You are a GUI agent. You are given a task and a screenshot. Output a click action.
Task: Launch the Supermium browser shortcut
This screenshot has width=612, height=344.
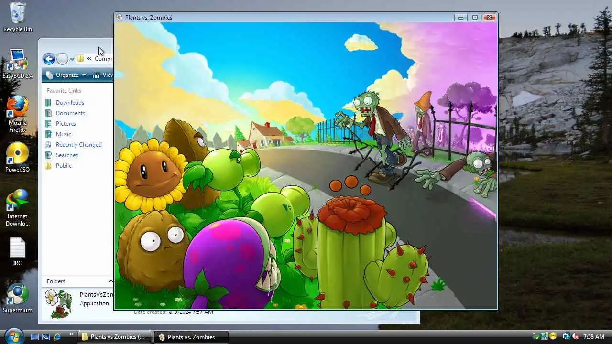pos(17,299)
